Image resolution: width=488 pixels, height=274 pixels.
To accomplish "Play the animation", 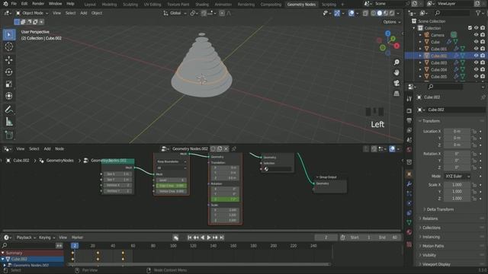I will click(209, 237).
